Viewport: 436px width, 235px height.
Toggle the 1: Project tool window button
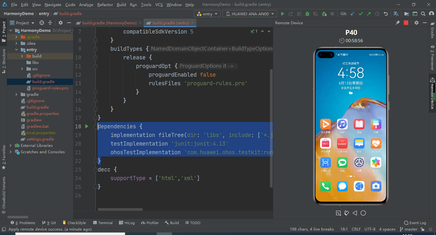pyautogui.click(x=4, y=31)
